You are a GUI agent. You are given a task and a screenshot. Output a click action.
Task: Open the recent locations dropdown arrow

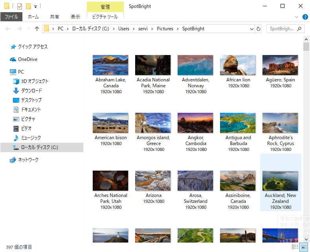point(29,29)
